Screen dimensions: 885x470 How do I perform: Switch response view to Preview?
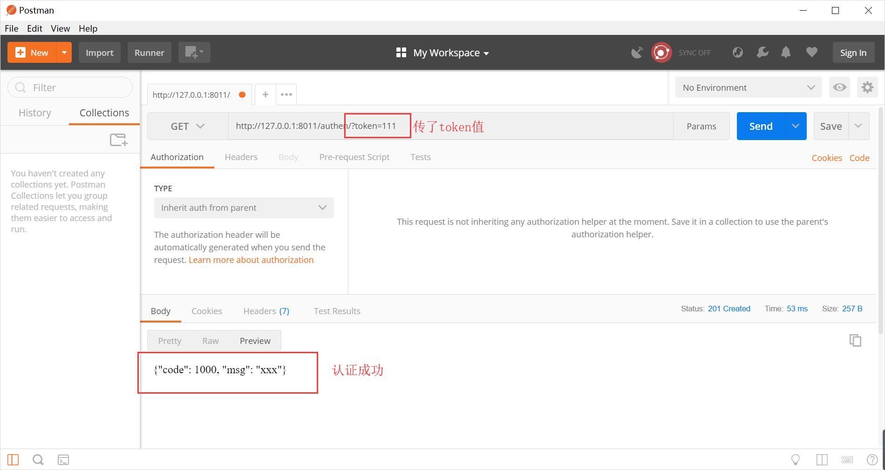(x=255, y=341)
